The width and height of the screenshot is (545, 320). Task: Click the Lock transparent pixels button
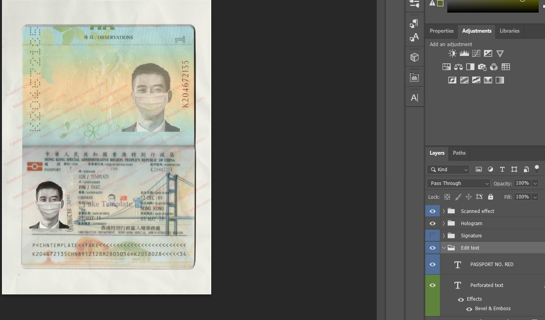click(447, 197)
